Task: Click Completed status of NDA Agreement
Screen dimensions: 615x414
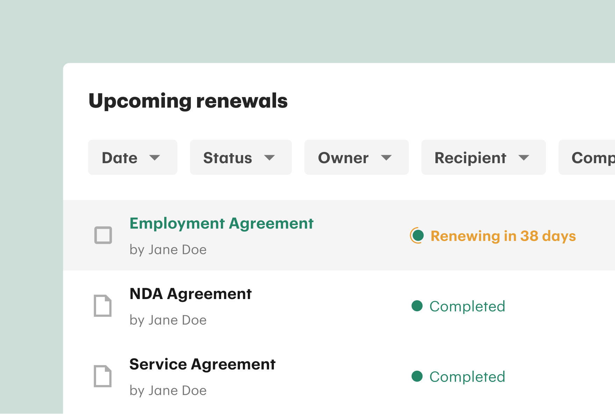Action: click(467, 306)
